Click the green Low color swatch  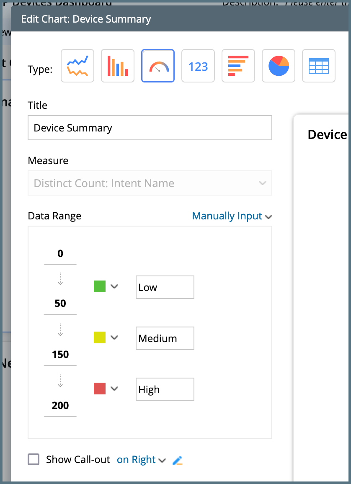[x=100, y=286]
